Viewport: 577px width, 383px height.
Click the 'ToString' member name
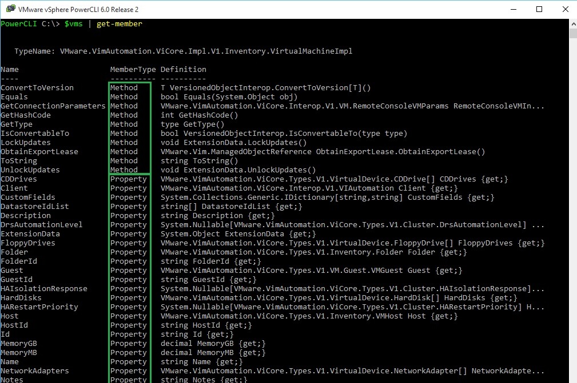[19, 161]
